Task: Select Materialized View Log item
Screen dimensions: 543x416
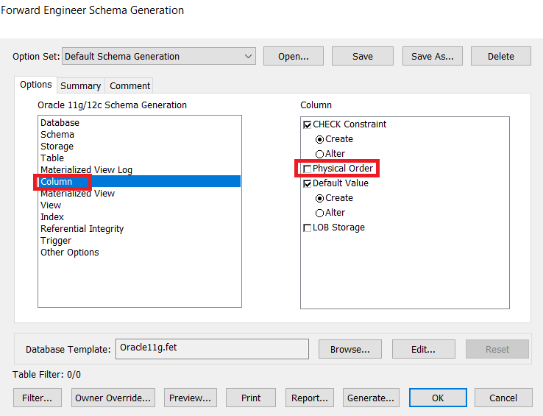Action: (x=86, y=169)
